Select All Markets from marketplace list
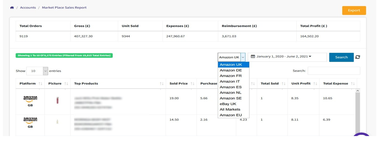Image resolution: width=380 pixels, height=143 pixels. (x=233, y=109)
